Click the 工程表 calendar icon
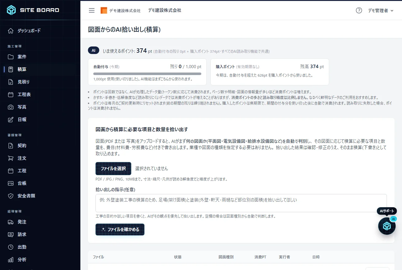The height and width of the screenshot is (270, 402). coord(11,94)
